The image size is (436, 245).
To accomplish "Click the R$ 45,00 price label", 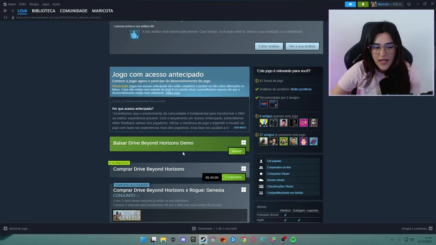I will [212, 177].
